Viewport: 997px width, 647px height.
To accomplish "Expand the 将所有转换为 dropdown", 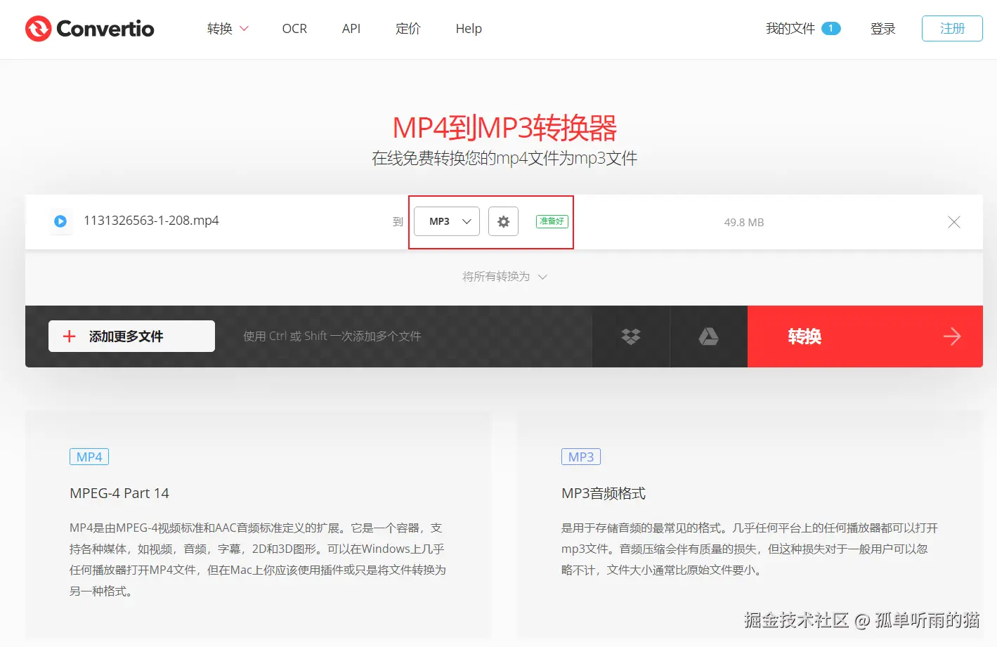I will tap(504, 277).
